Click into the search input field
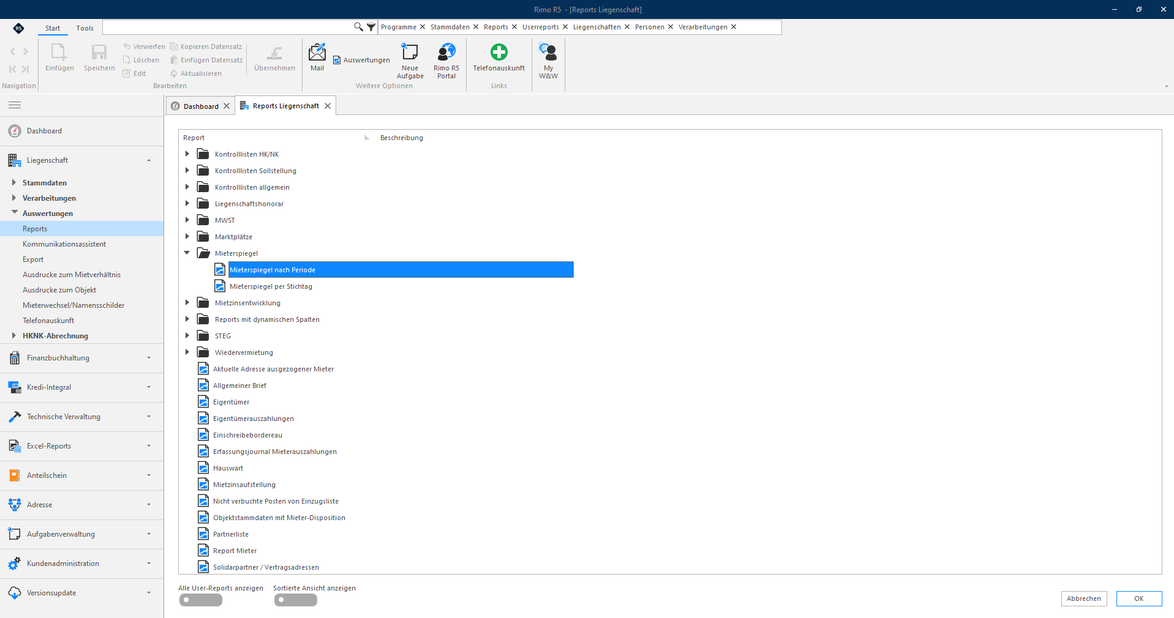Viewport: 1174px width, 618px height. point(228,27)
